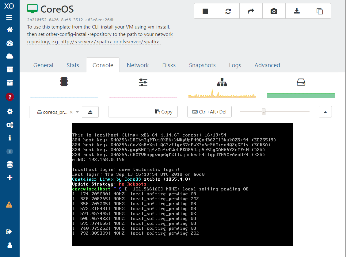Open the first archive box sidebar icon

coord(10,69)
